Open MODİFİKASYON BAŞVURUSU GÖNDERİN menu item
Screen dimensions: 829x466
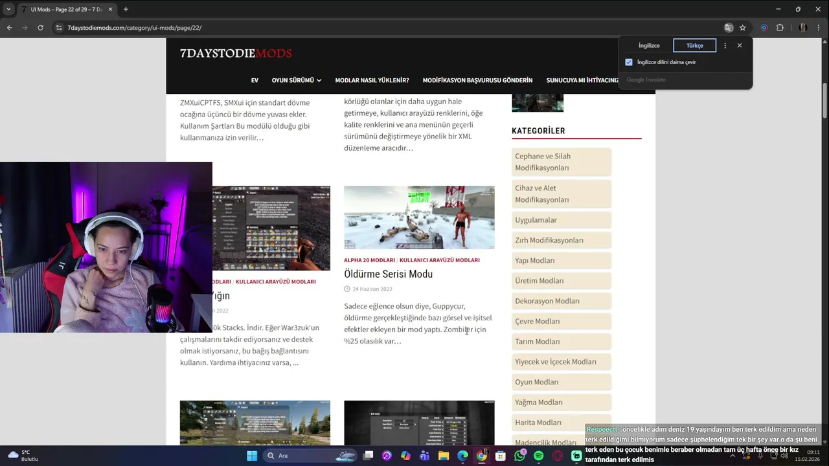[x=477, y=80]
